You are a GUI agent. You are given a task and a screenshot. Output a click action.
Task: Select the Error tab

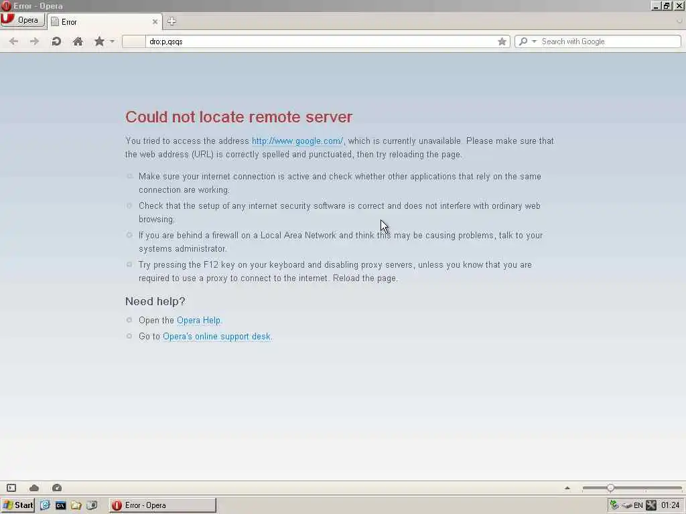[104, 22]
